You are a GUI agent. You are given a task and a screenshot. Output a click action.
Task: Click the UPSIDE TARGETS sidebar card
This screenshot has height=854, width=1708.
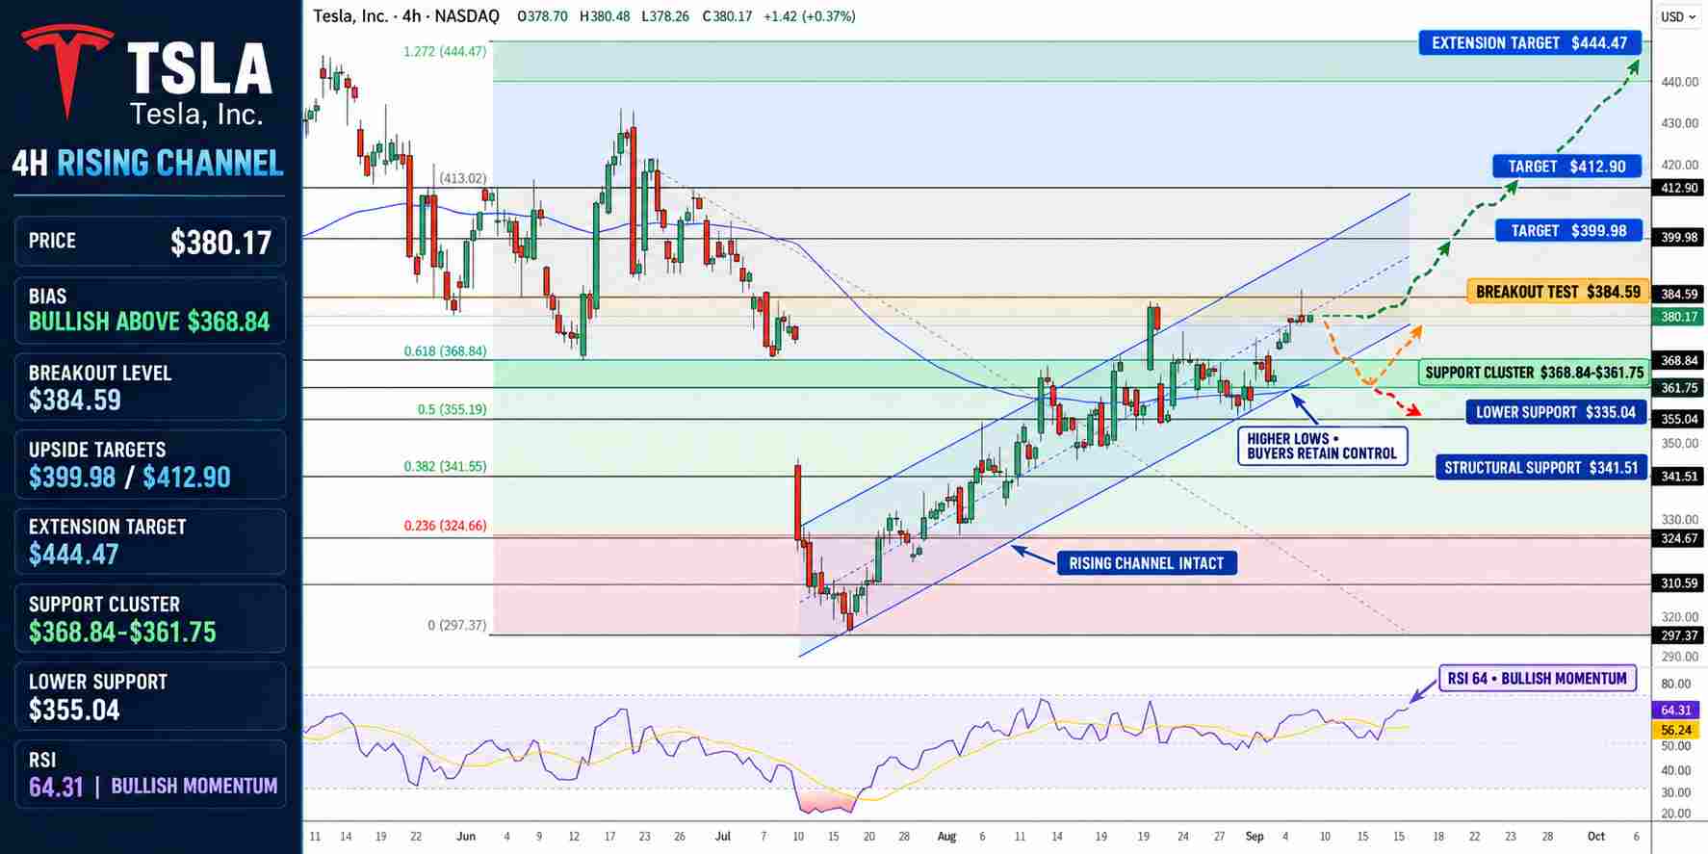pos(150,464)
